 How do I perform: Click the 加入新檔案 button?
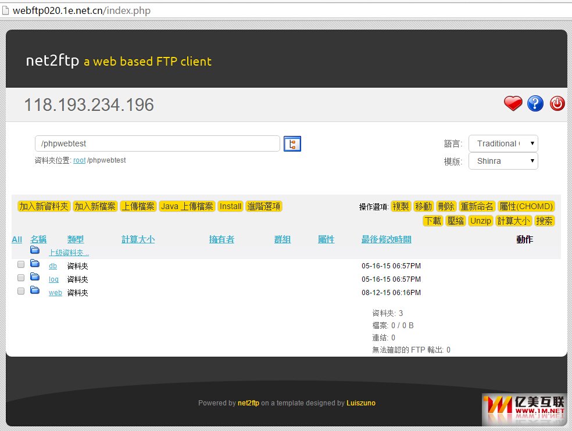[95, 206]
